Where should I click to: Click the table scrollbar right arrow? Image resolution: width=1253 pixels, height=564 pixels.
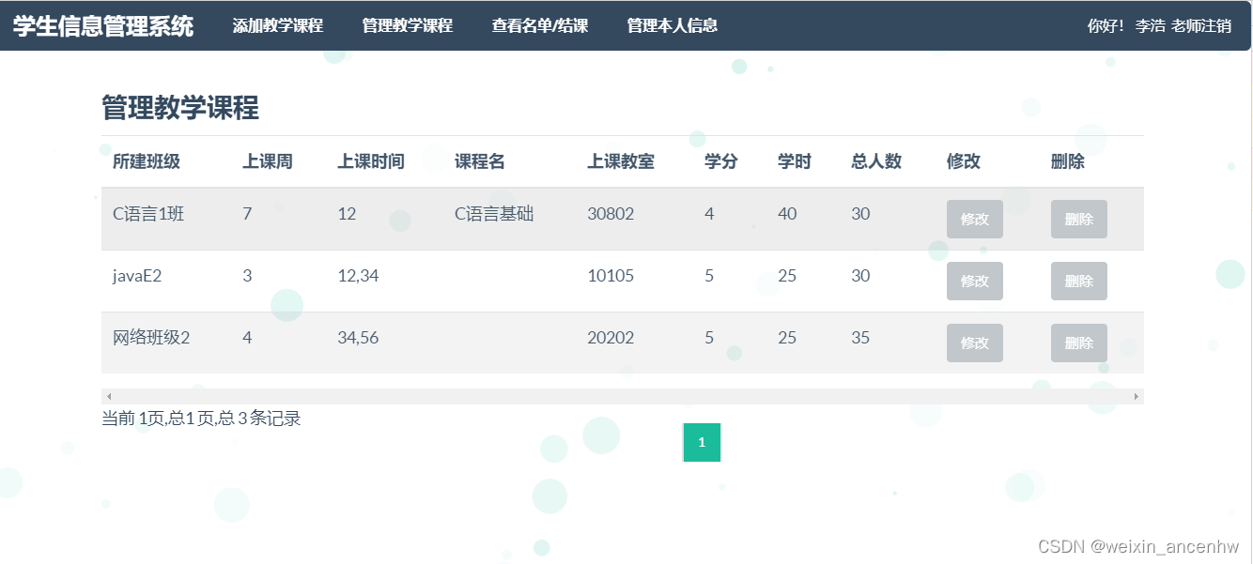(1136, 396)
